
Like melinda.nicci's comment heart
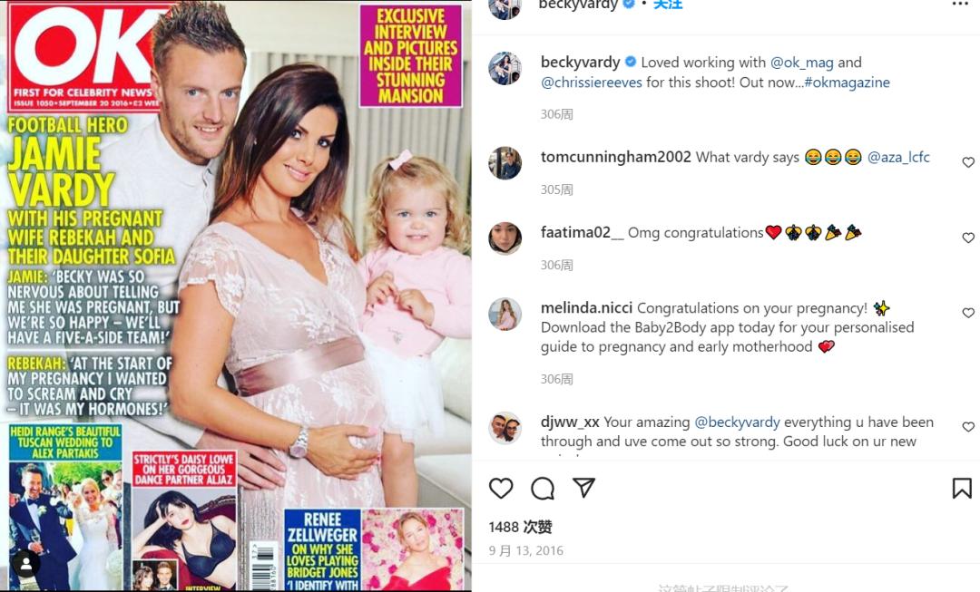[x=968, y=313]
